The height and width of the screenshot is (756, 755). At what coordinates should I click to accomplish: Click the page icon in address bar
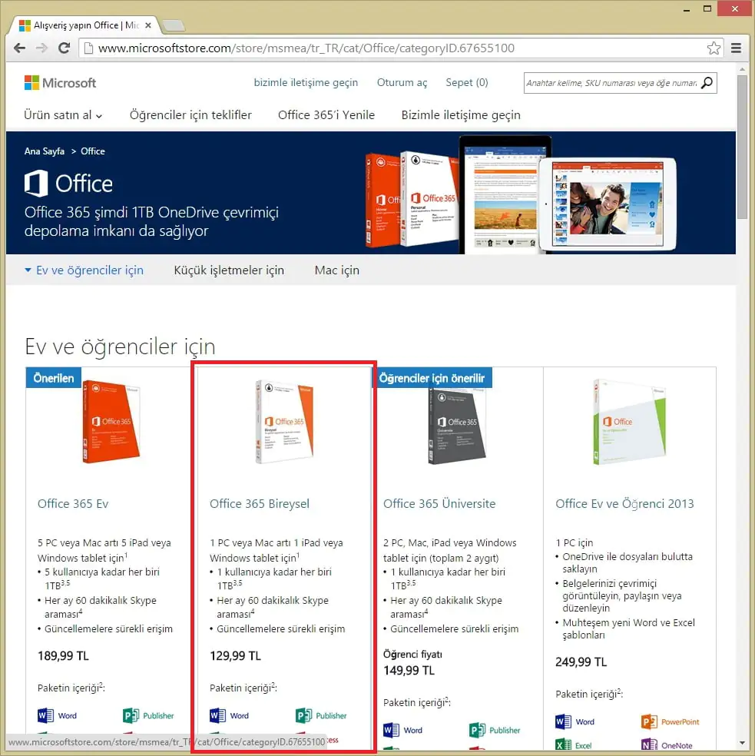(x=88, y=48)
